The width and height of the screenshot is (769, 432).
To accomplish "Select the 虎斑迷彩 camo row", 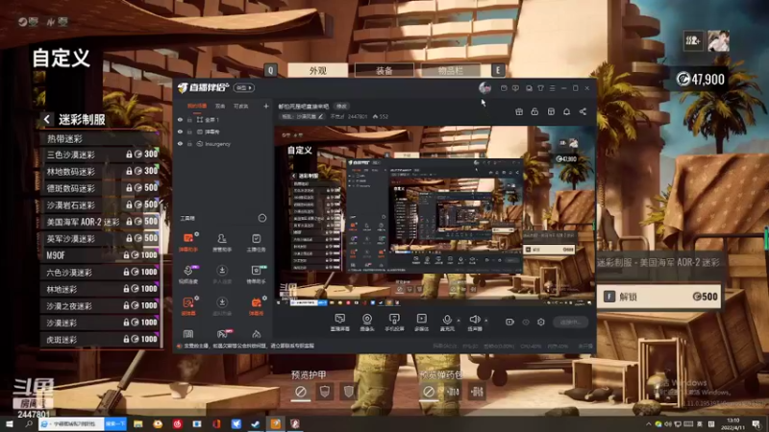I will 101,340.
